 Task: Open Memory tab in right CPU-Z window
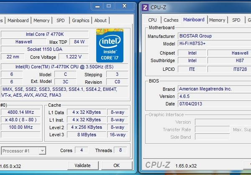(217, 20)
